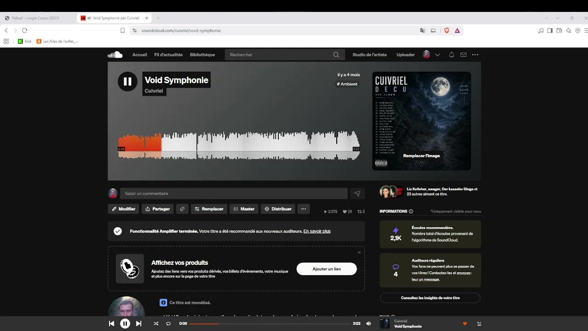Open the Cuivriel artist link under the title
588x331 pixels.
pos(154,91)
